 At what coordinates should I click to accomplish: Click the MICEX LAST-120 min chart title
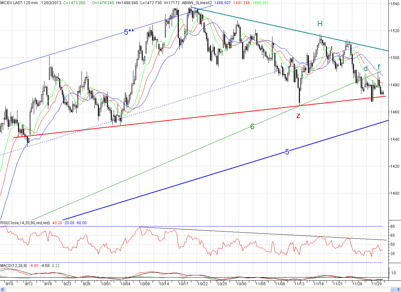click(x=19, y=3)
